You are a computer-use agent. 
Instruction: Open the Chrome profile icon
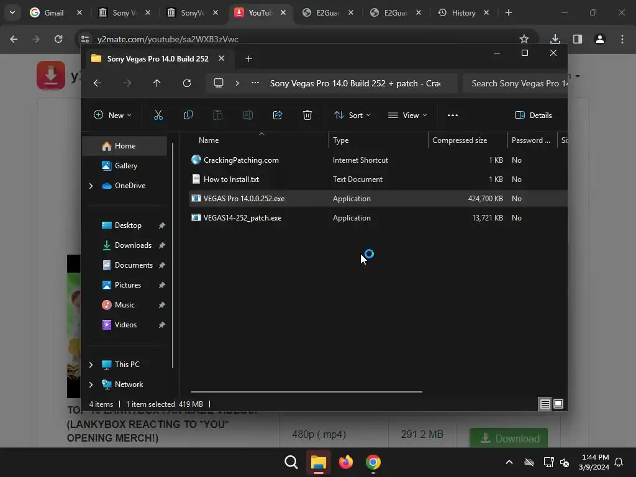600,39
